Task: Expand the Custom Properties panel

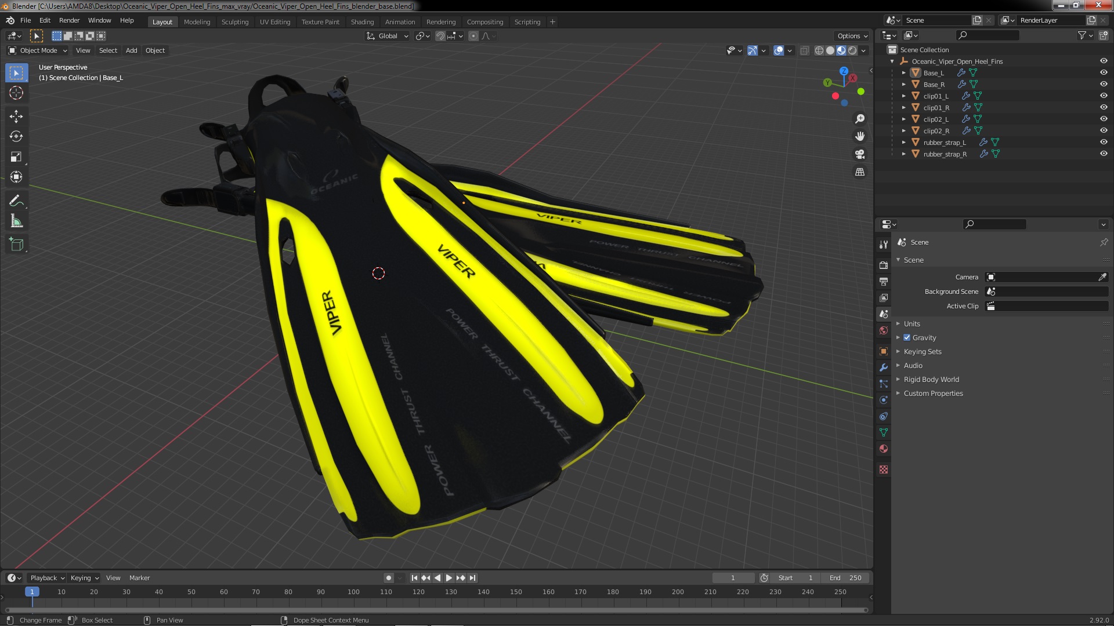Action: 932,394
